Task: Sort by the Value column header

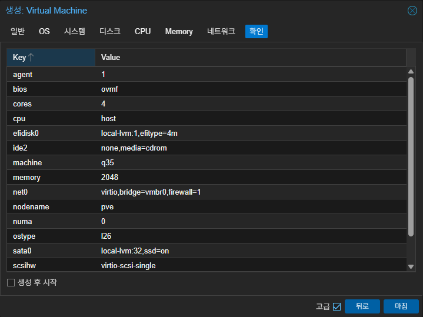Action: pos(251,57)
